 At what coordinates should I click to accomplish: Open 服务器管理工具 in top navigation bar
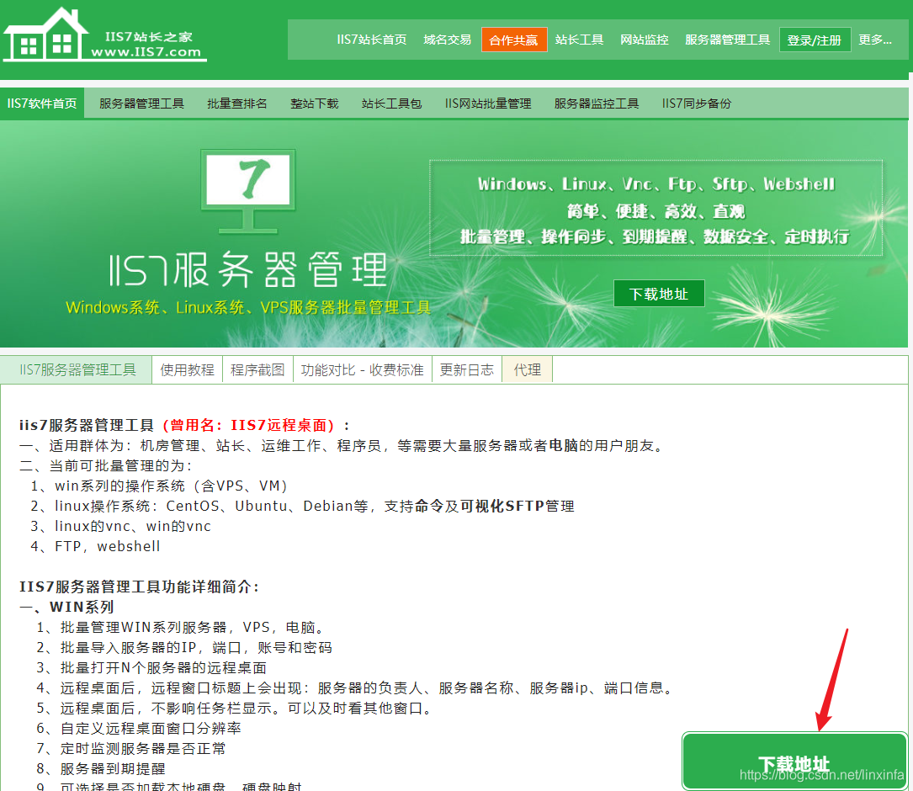(727, 40)
